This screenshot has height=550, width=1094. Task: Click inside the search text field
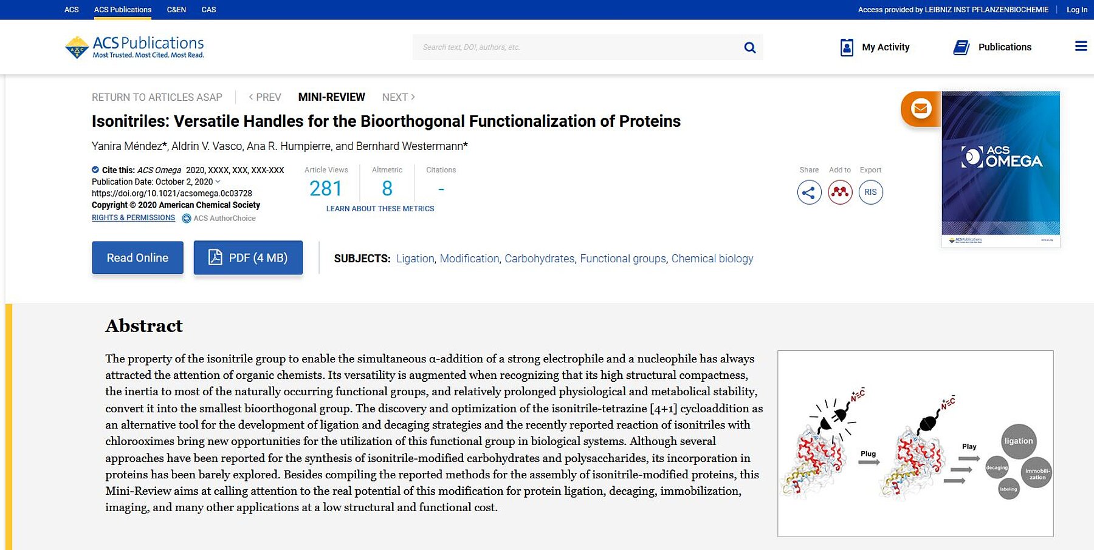pos(571,47)
